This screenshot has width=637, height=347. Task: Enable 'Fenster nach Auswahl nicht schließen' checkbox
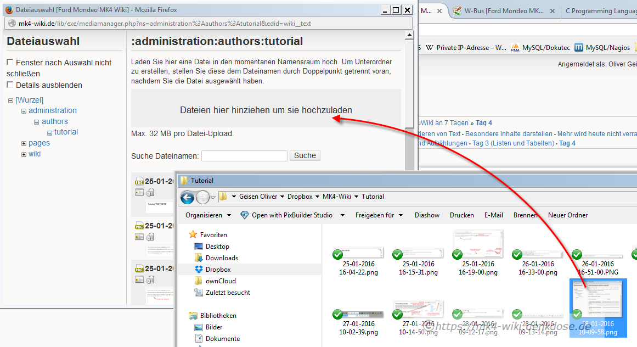coord(10,63)
